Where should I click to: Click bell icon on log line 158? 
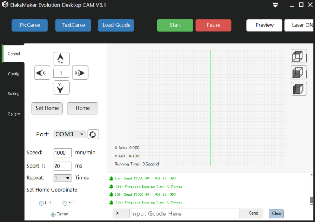pyautogui.click(x=111, y=202)
